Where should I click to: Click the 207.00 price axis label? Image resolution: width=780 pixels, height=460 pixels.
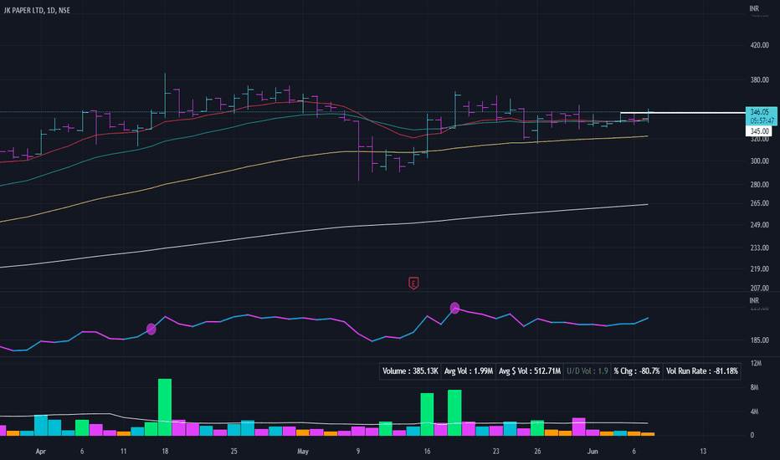coord(759,288)
